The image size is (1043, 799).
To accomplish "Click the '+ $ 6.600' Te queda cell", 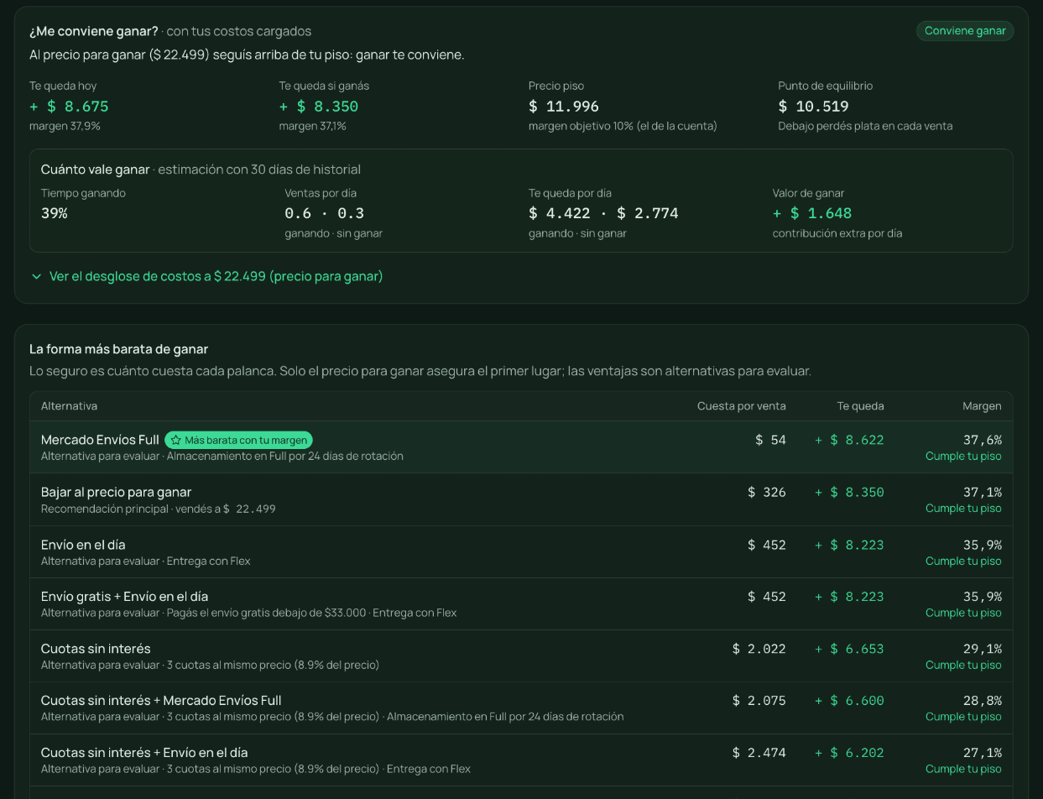I will 849,701.
